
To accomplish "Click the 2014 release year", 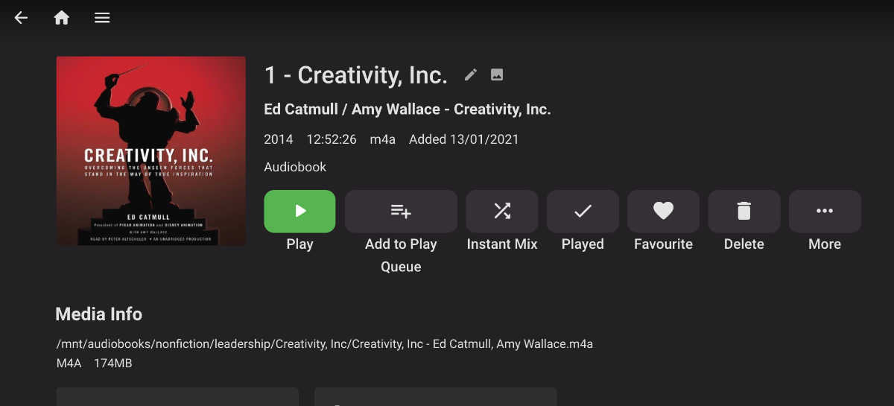I will point(279,139).
